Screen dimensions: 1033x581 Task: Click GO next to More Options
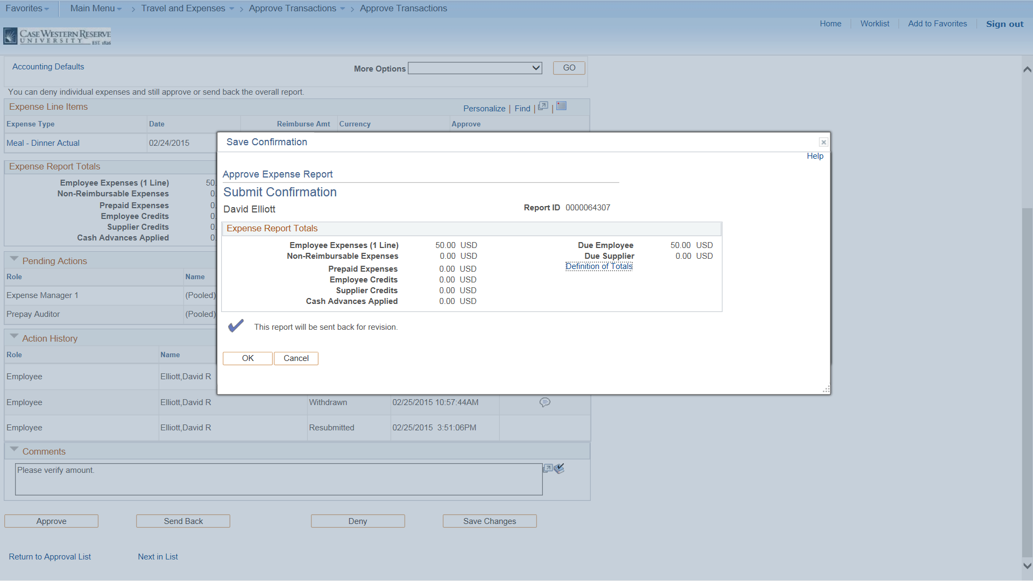pyautogui.click(x=568, y=67)
